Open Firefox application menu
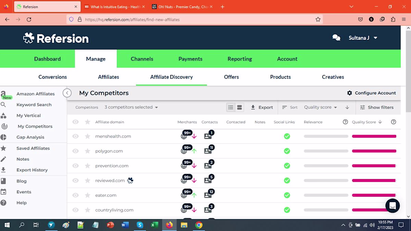Image resolution: width=411 pixels, height=231 pixels. 404,19
